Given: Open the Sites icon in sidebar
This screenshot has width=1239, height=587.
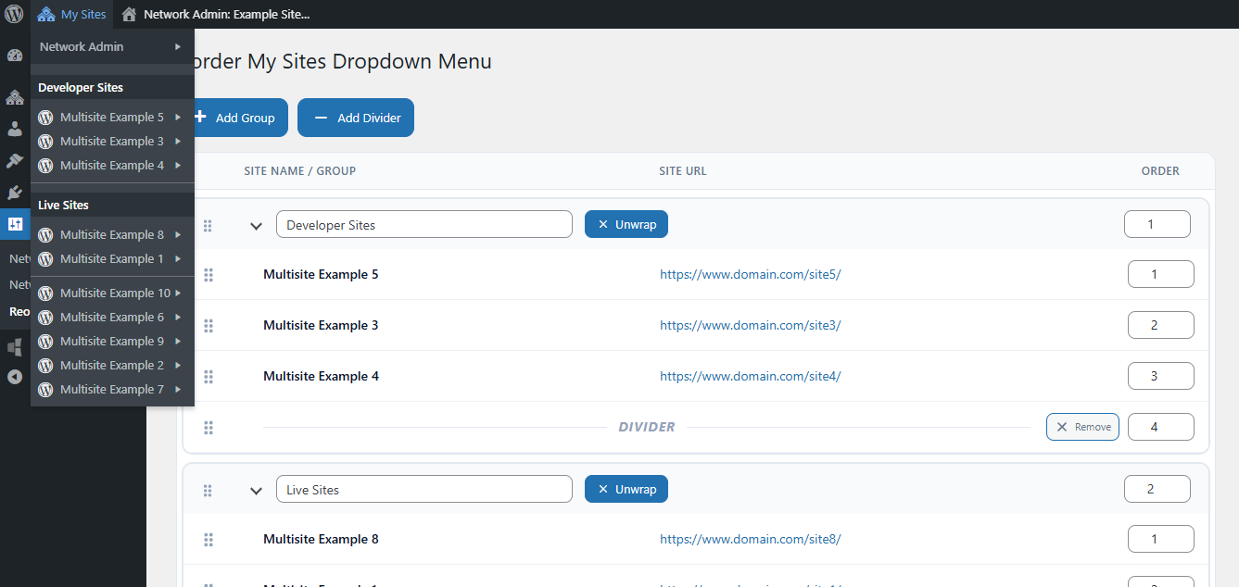Looking at the screenshot, I should pos(14,97).
